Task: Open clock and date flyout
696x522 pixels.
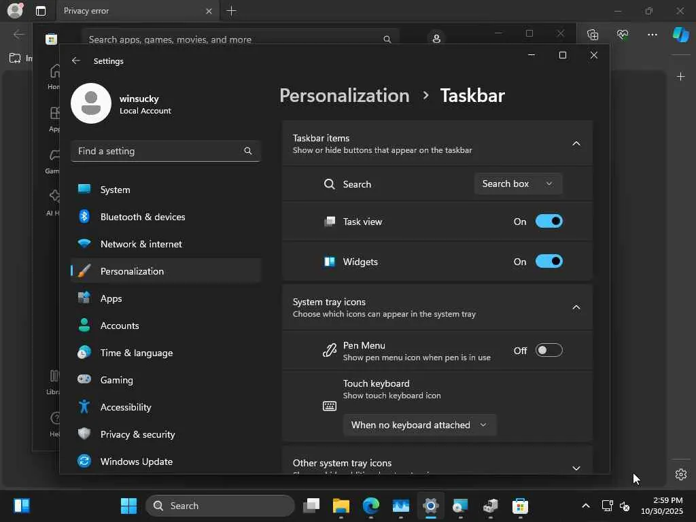Action: pyautogui.click(x=662, y=506)
